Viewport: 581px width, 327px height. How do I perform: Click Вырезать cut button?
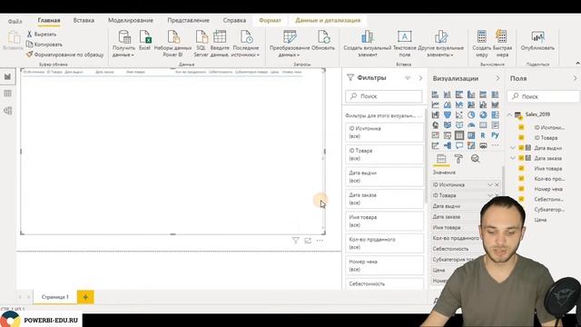pyautogui.click(x=41, y=35)
